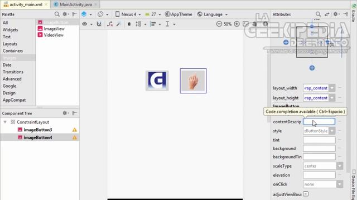The image size is (357, 200).
Task: Hide the Palette panel with collapse icon
Action: click(74, 14)
